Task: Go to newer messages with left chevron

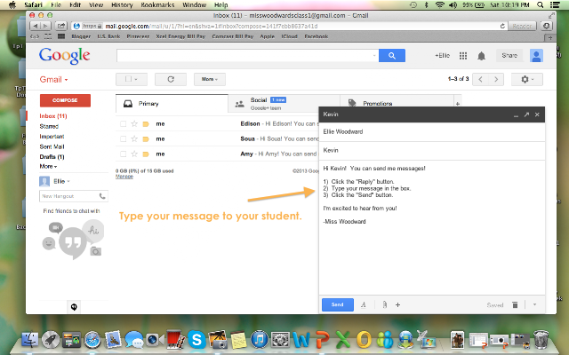Action: pyautogui.click(x=480, y=79)
